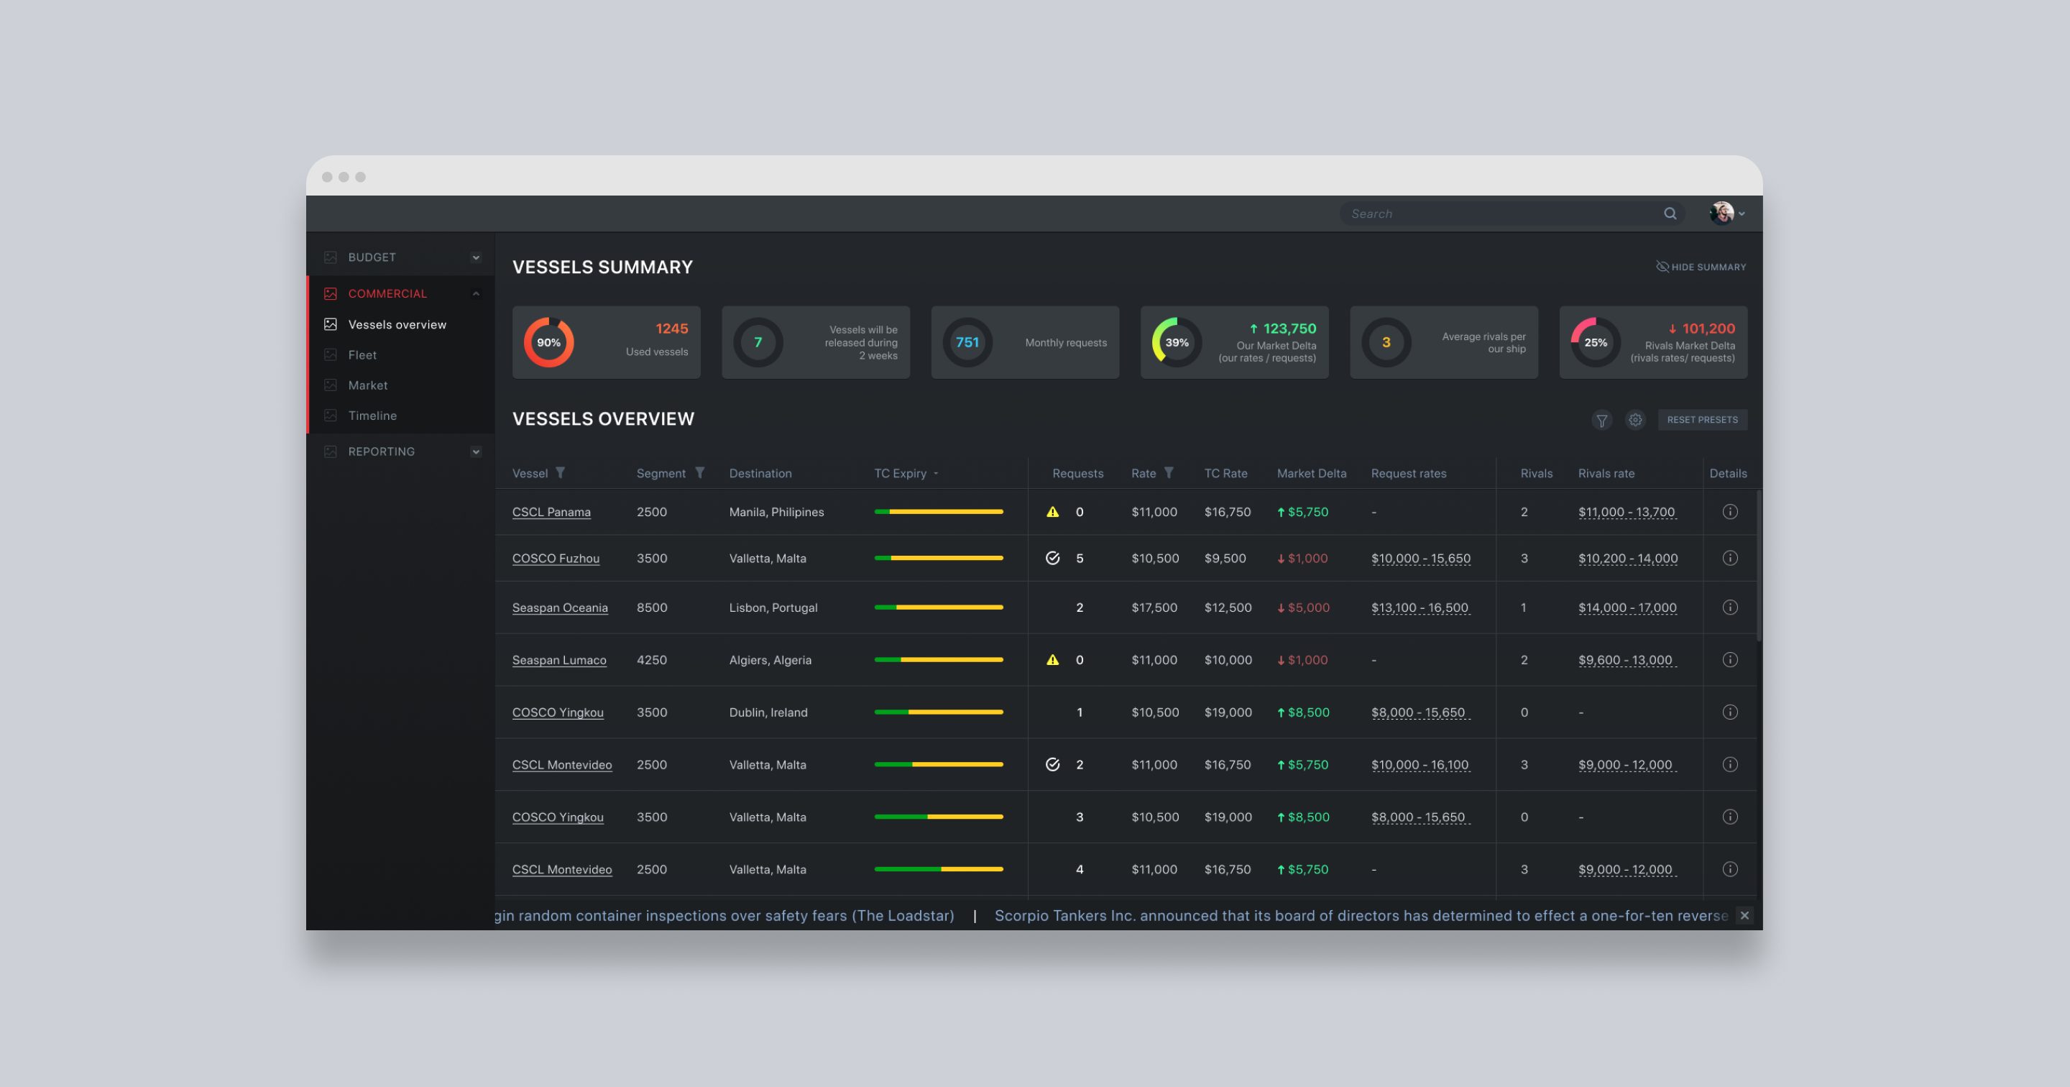This screenshot has height=1087, width=2070.
Task: Click the warning icon on the CSCL Panama row
Action: (x=1054, y=511)
